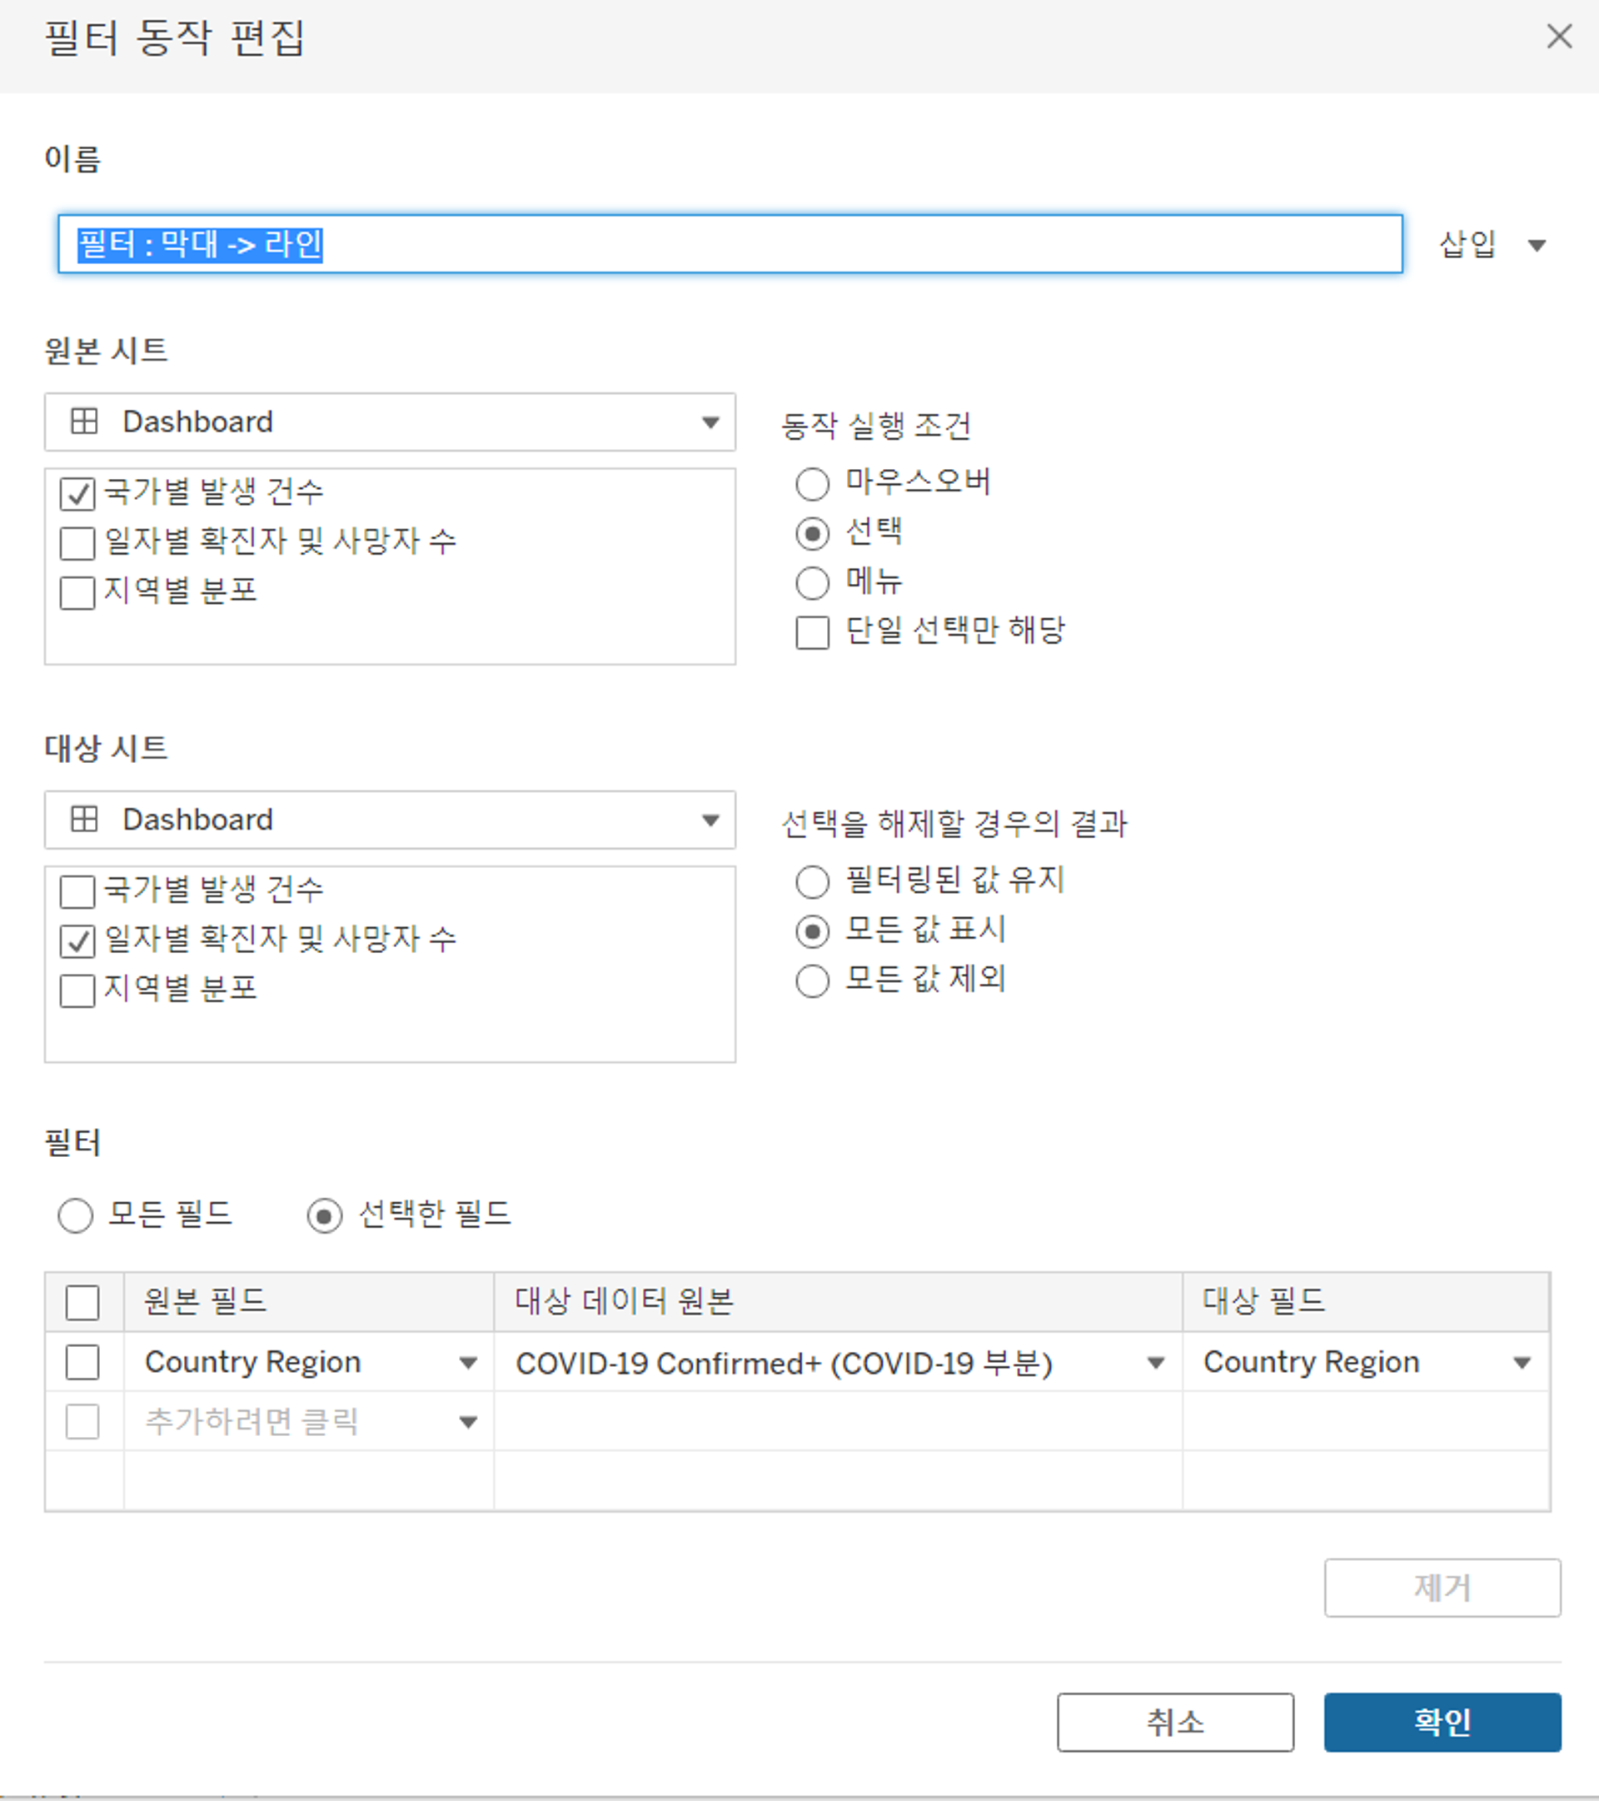Viewport: 1599px width, 1801px height.
Task: Check 국가별 발생 건수 in target sheets
Action: point(77,891)
